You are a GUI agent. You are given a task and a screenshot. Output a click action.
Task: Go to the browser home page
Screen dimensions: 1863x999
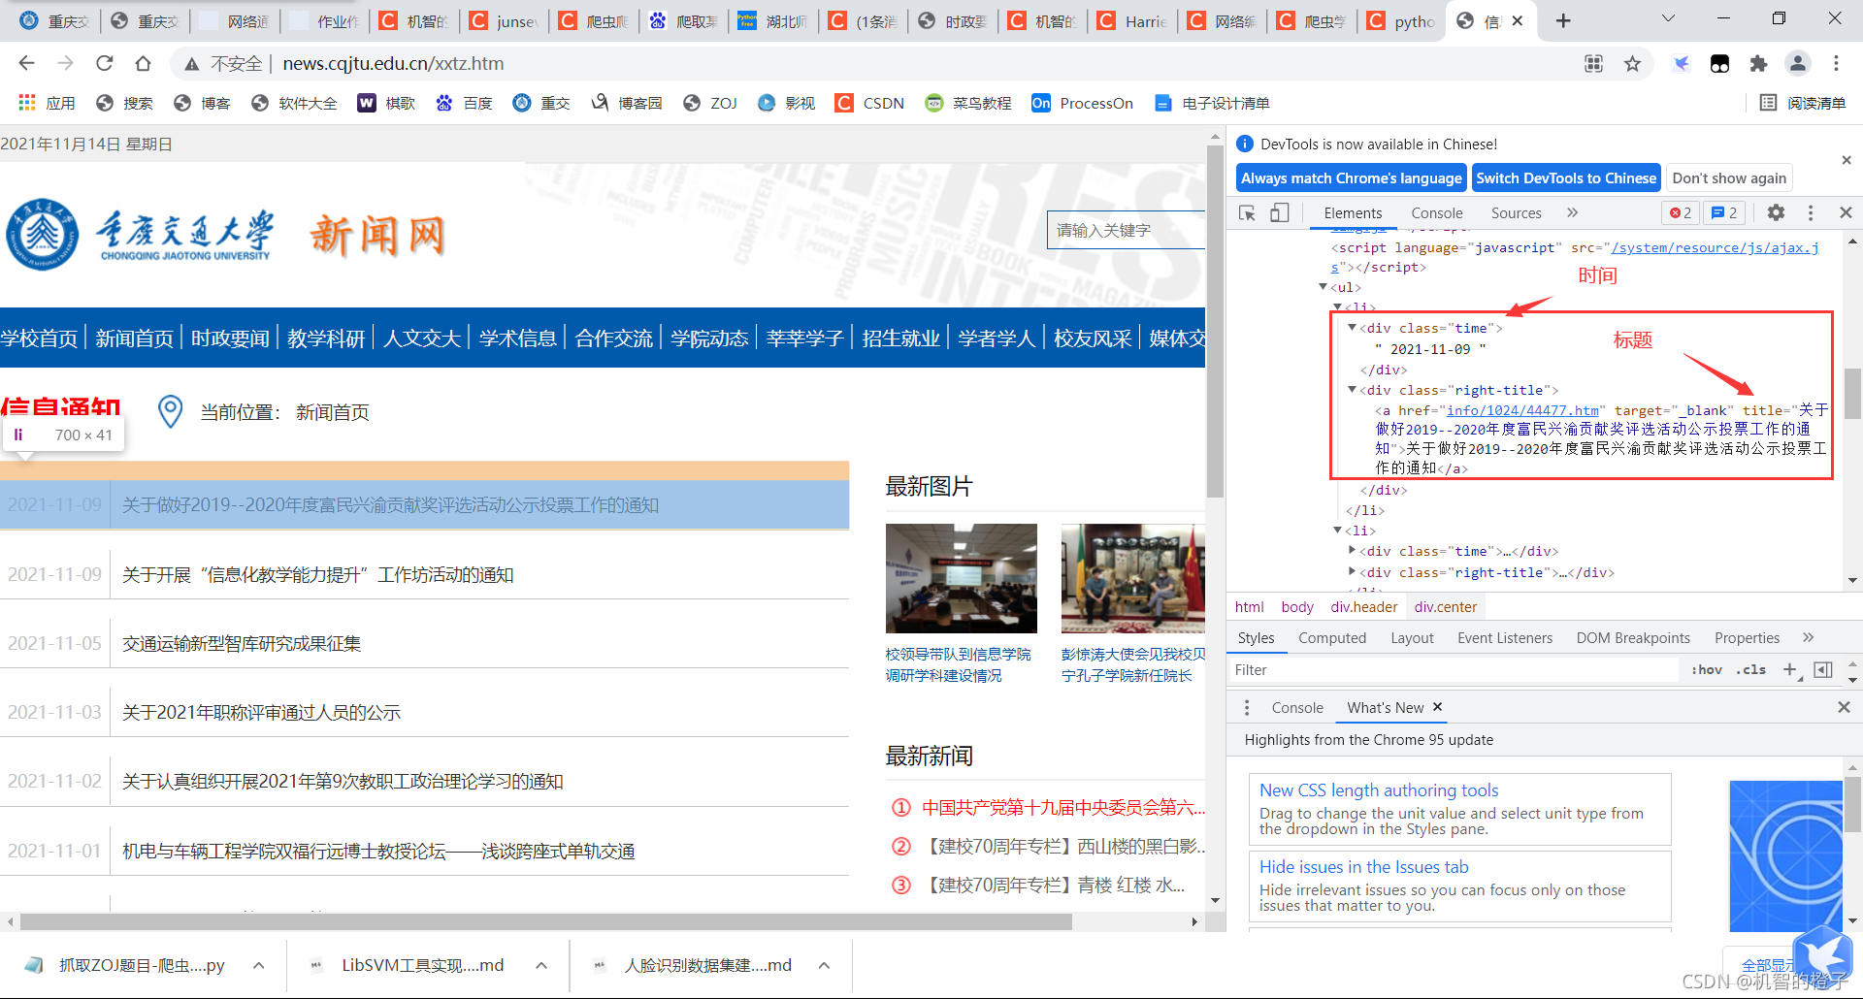click(x=143, y=63)
